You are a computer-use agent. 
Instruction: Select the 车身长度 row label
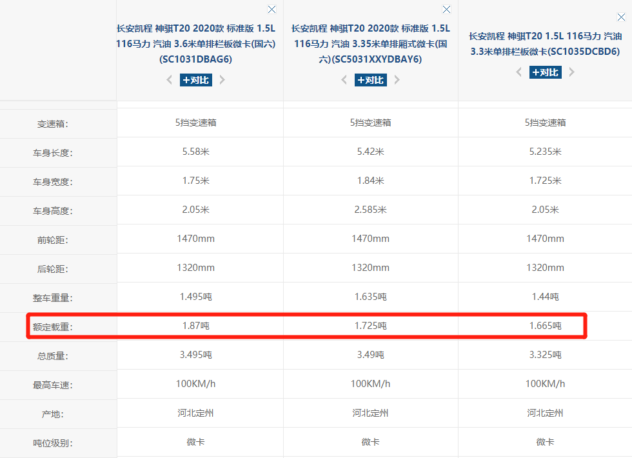click(53, 153)
